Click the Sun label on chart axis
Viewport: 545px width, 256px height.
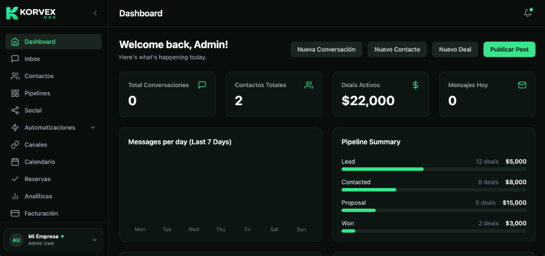tap(301, 229)
